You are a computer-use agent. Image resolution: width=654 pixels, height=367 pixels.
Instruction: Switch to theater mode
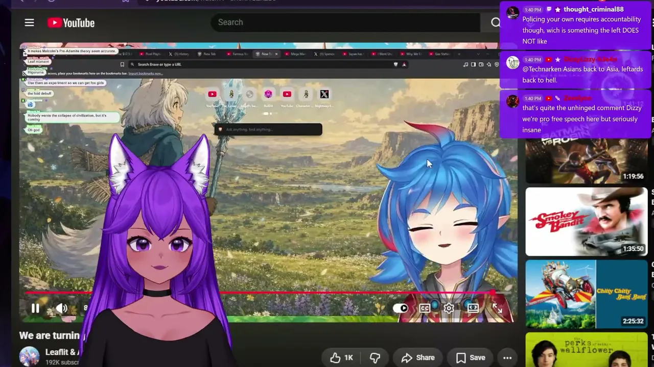pyautogui.click(x=473, y=308)
